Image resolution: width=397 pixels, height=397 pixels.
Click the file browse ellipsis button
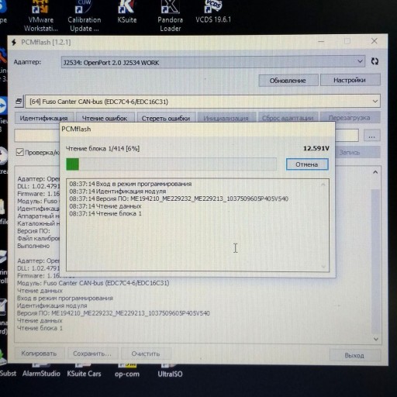tap(371, 136)
